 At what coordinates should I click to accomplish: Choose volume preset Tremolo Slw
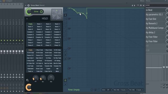[48, 66]
